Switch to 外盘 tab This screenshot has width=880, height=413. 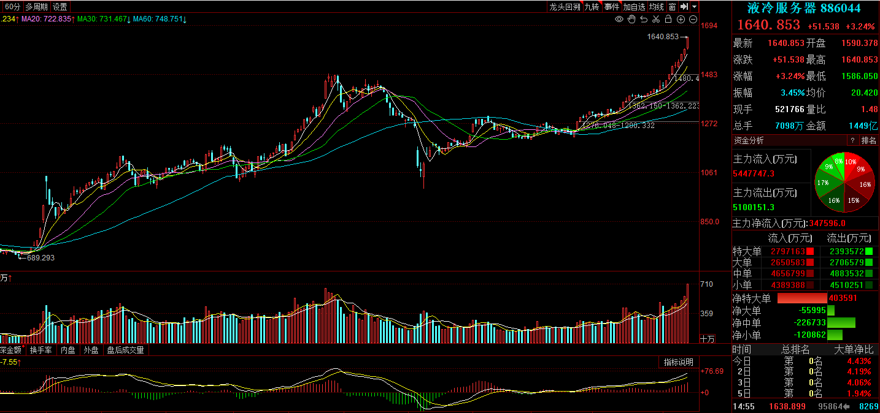pyautogui.click(x=91, y=350)
